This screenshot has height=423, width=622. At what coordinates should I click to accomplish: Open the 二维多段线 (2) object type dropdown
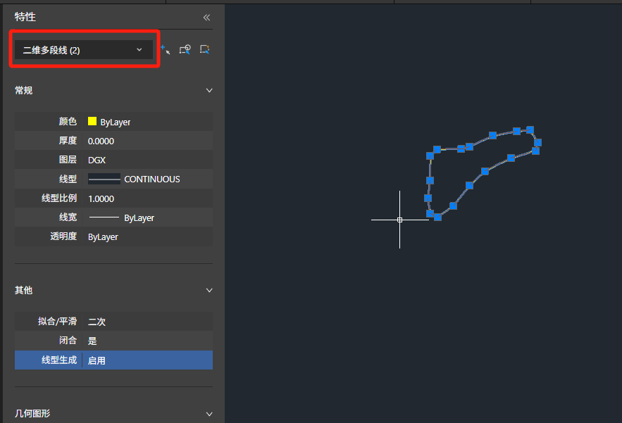83,50
